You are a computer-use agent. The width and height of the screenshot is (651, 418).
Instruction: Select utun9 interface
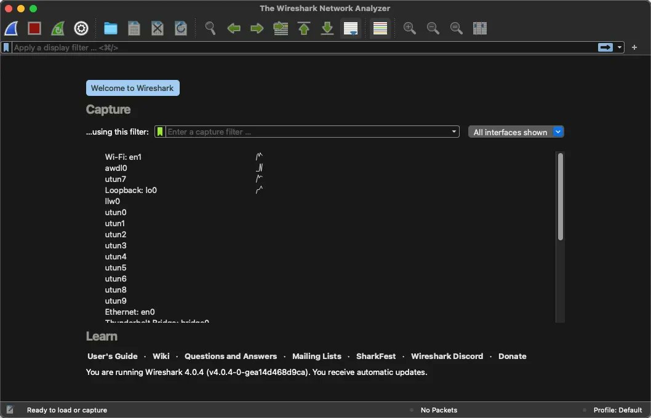click(116, 301)
